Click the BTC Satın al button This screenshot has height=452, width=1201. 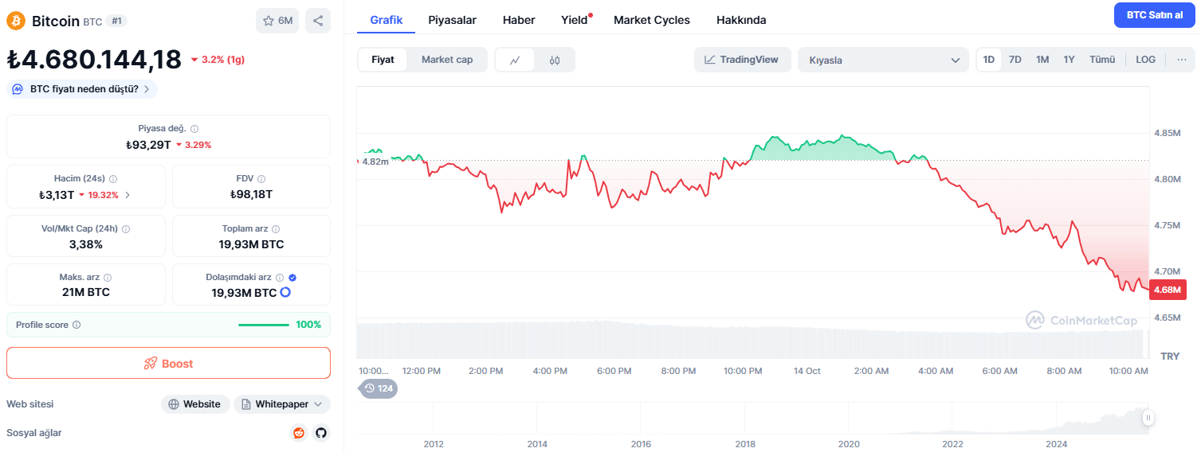coord(1155,15)
